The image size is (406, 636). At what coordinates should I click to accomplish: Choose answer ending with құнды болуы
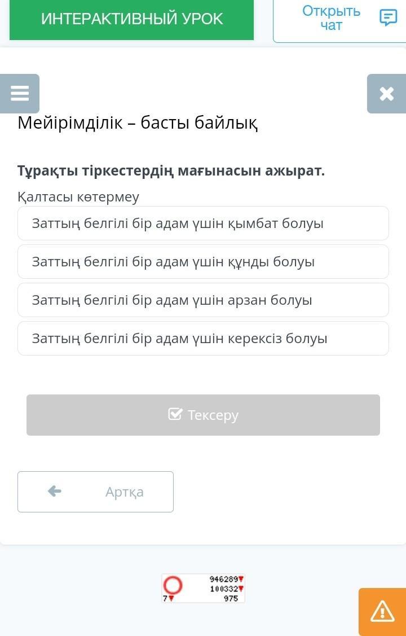coord(203,262)
